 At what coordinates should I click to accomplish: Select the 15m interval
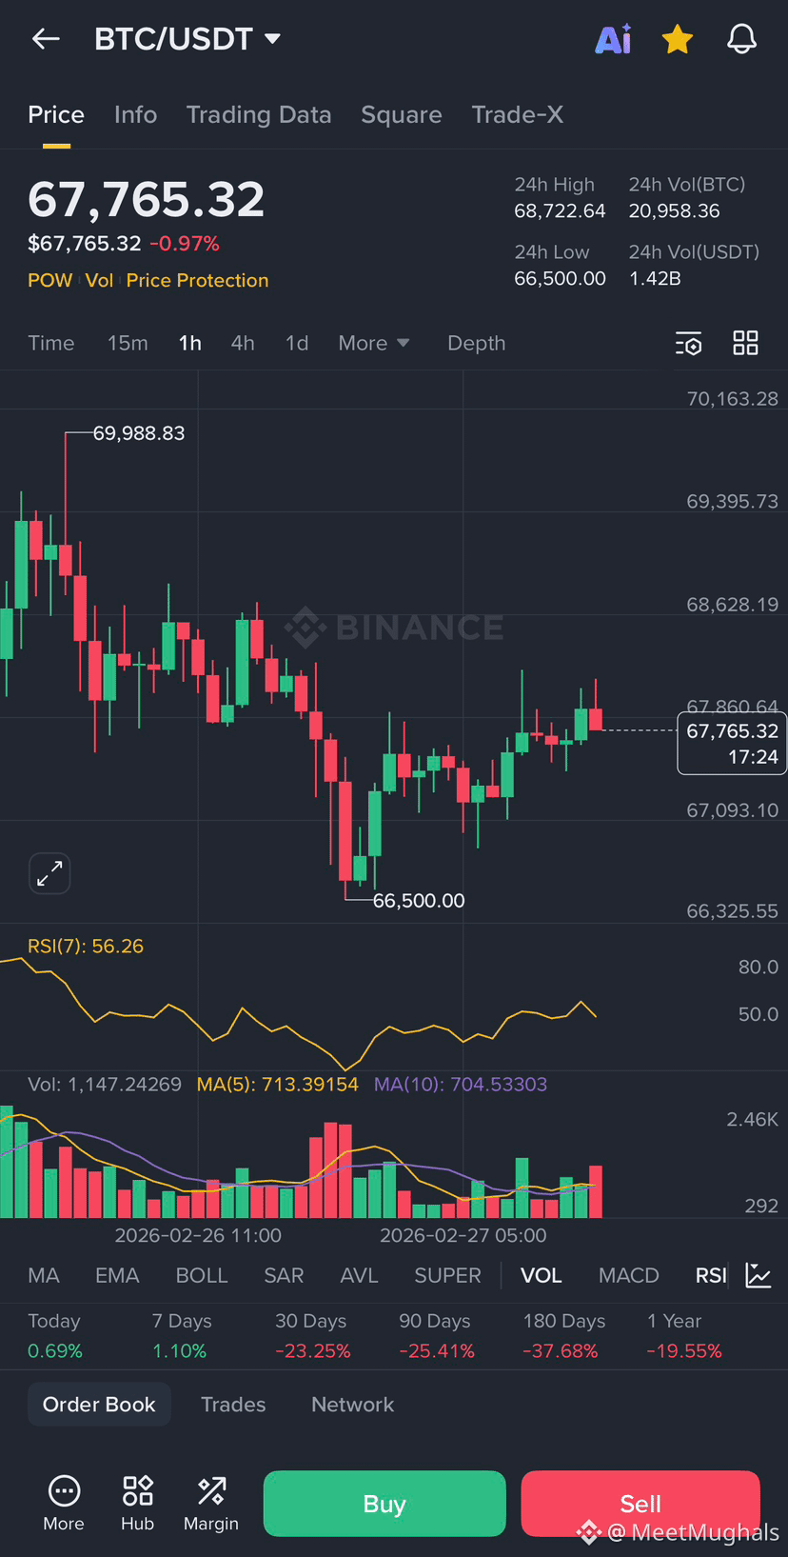point(128,343)
